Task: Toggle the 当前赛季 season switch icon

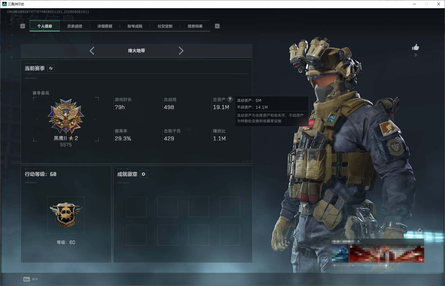Action: [x=51, y=68]
